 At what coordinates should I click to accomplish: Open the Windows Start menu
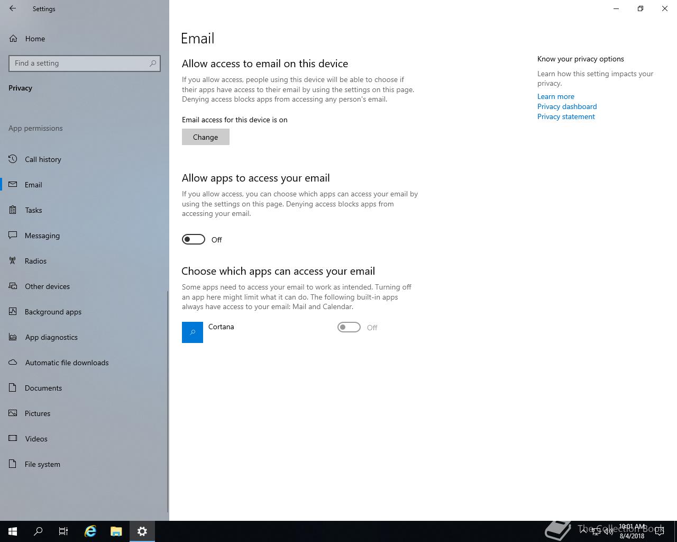pyautogui.click(x=13, y=531)
